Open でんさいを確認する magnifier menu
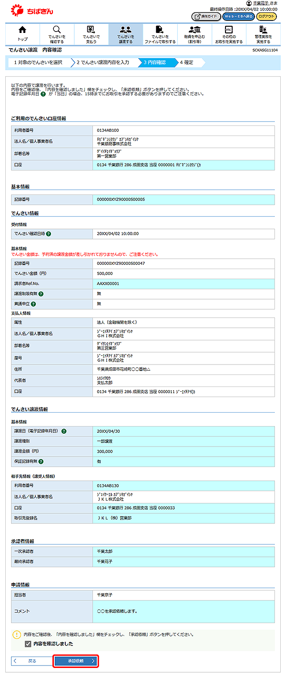The height and width of the screenshot is (678, 286). [57, 34]
